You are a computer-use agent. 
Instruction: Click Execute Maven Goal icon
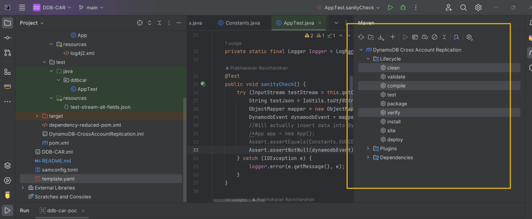(x=415, y=37)
